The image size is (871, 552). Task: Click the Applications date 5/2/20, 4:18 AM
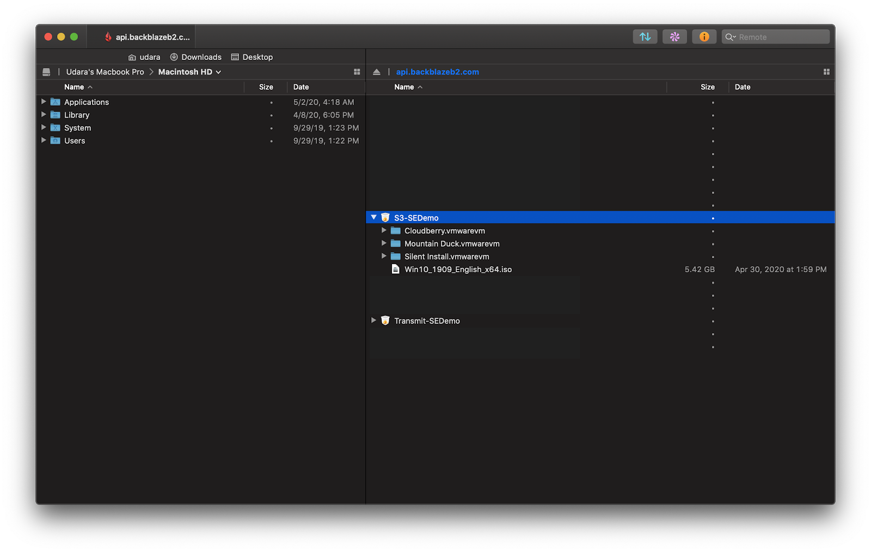point(323,102)
